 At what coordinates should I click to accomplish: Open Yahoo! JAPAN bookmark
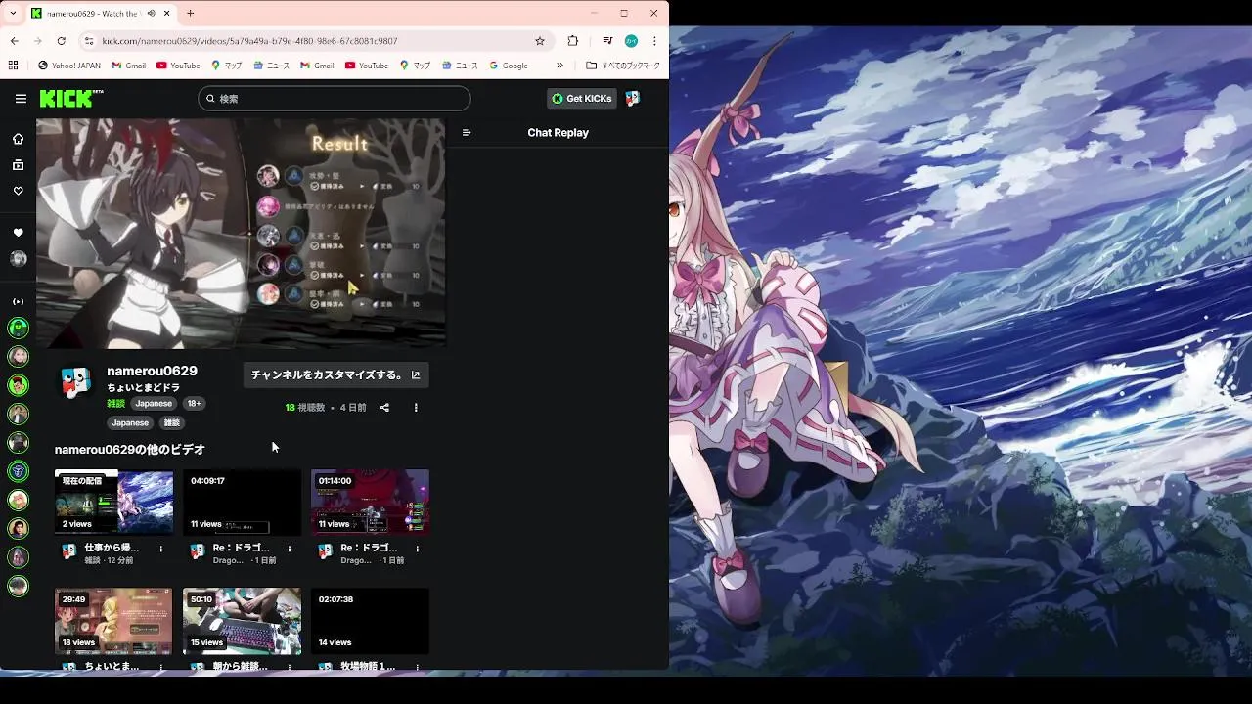click(x=69, y=66)
